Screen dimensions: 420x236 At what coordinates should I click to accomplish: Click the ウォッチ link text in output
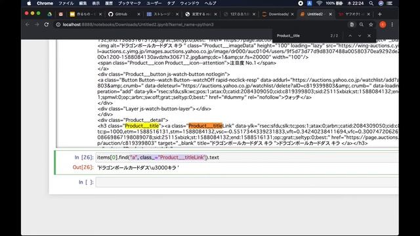[x=292, y=98]
